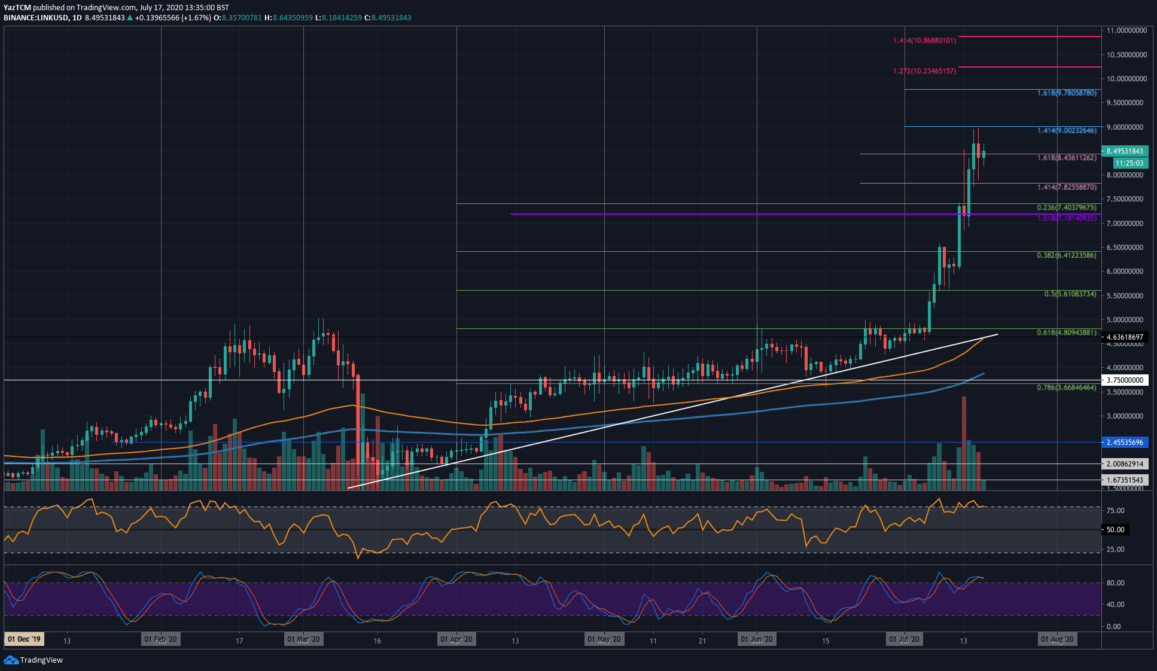Click the +1.67% change percentage
Viewport: 1157px width, 671px height.
click(x=196, y=17)
